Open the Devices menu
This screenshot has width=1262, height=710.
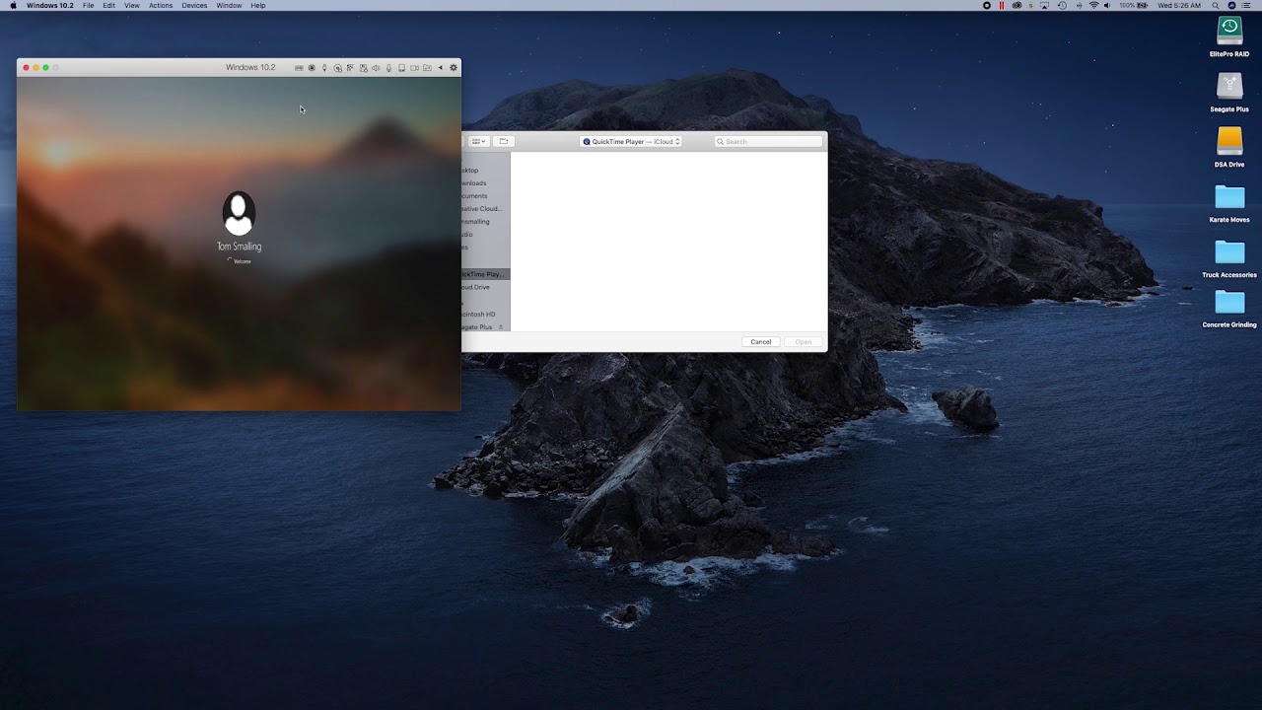click(194, 6)
